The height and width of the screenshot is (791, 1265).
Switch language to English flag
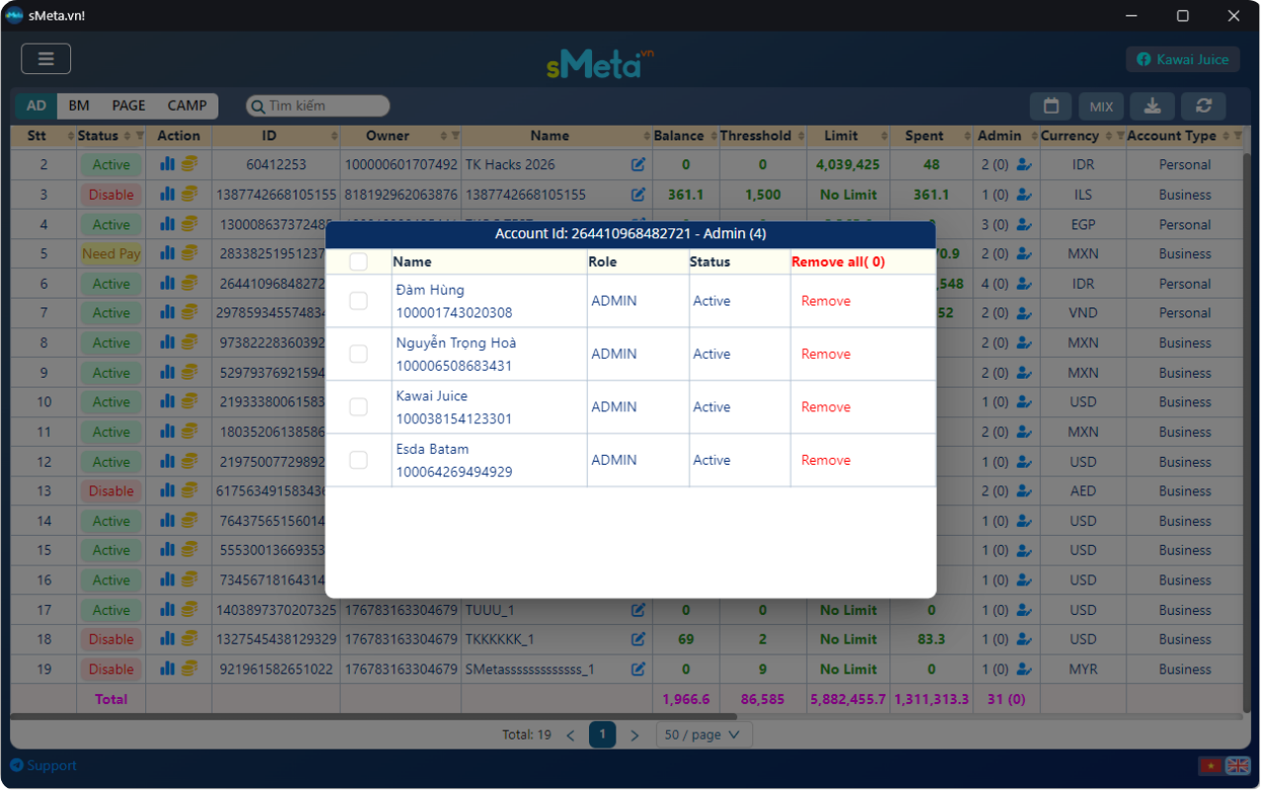(x=1237, y=765)
